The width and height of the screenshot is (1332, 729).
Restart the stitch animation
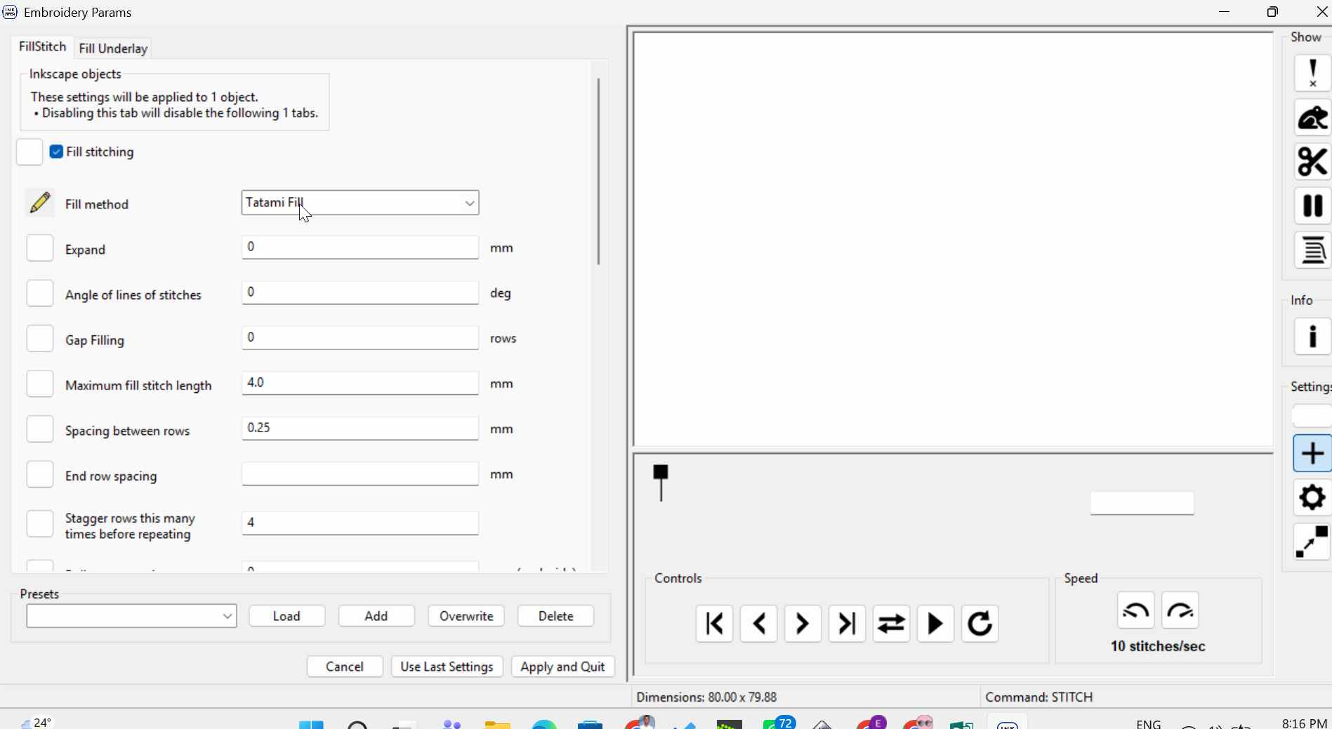pos(980,624)
